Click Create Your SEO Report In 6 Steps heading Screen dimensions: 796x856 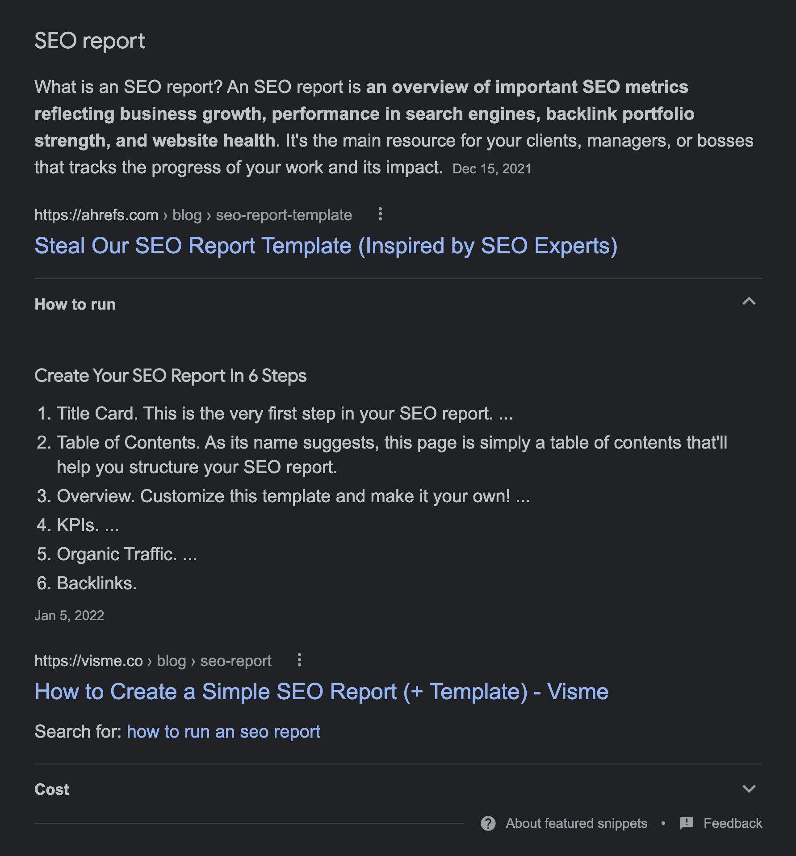(x=170, y=376)
